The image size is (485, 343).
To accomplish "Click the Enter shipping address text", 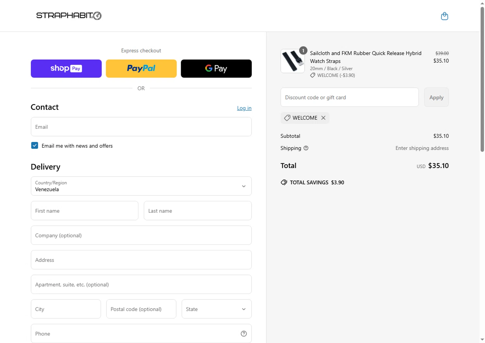I will (x=422, y=148).
